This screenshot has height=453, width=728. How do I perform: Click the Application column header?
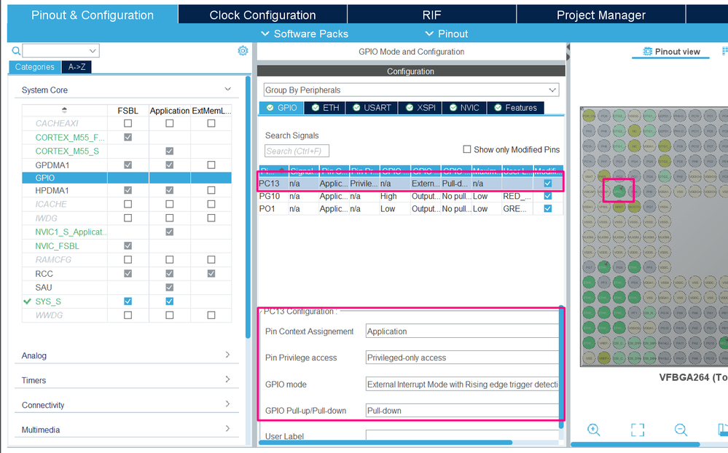(x=170, y=111)
